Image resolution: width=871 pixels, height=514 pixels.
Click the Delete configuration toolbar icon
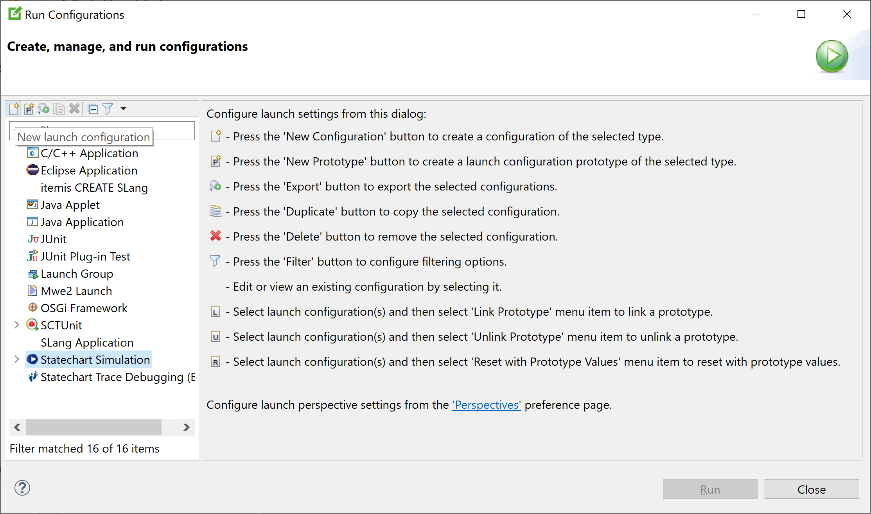click(x=74, y=108)
